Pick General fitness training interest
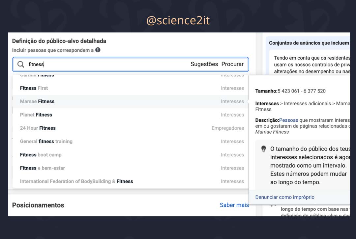This screenshot has height=239, width=356. [x=46, y=142]
